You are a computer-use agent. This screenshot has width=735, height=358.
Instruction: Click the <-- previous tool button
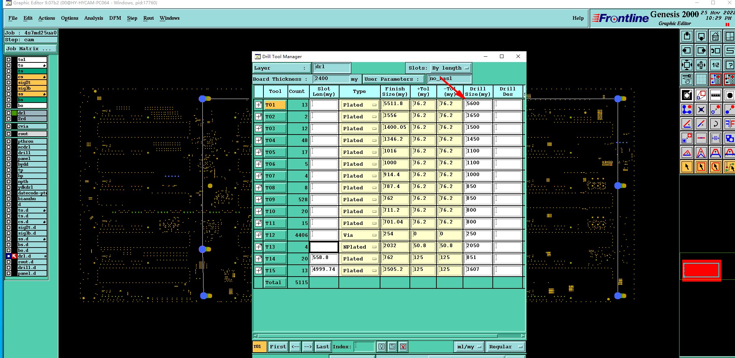pyautogui.click(x=295, y=347)
